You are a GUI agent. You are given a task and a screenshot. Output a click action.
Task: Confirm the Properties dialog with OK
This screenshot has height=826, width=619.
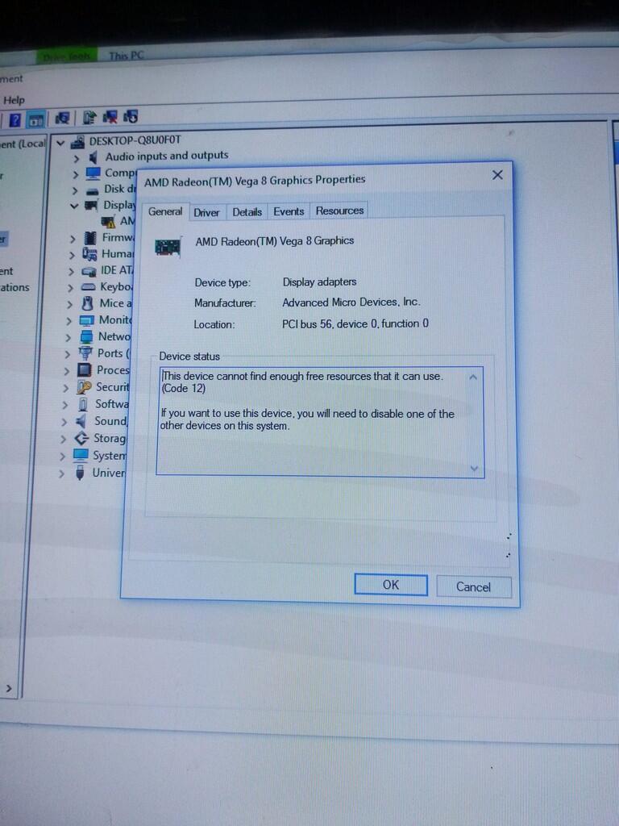(391, 585)
